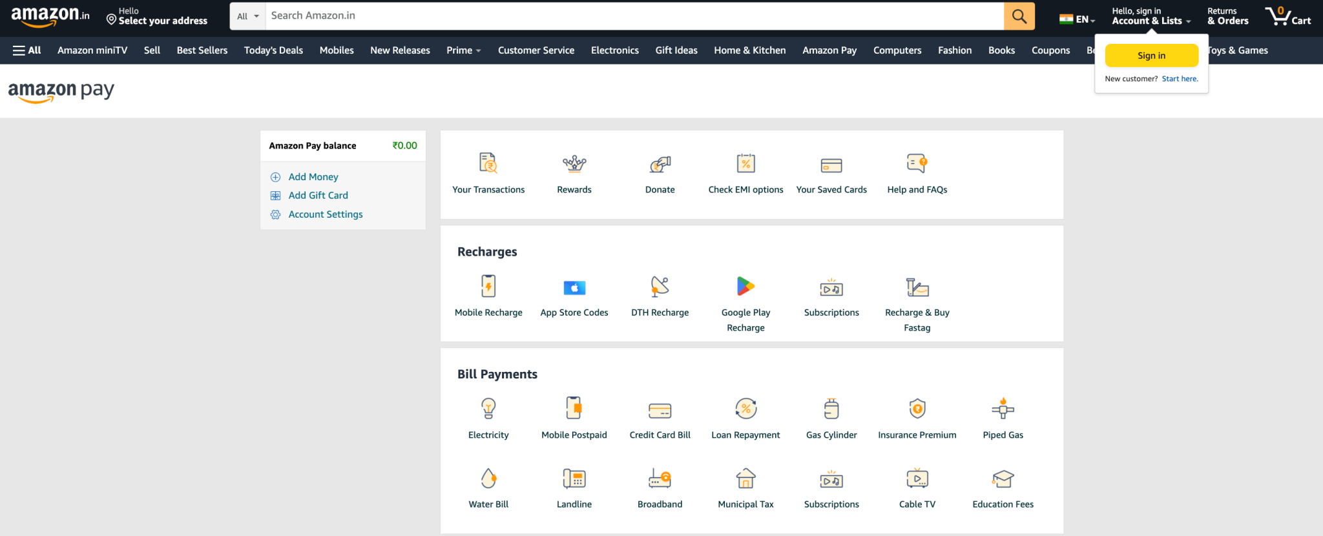Open the Rewards crown icon
1323x536 pixels.
[574, 163]
